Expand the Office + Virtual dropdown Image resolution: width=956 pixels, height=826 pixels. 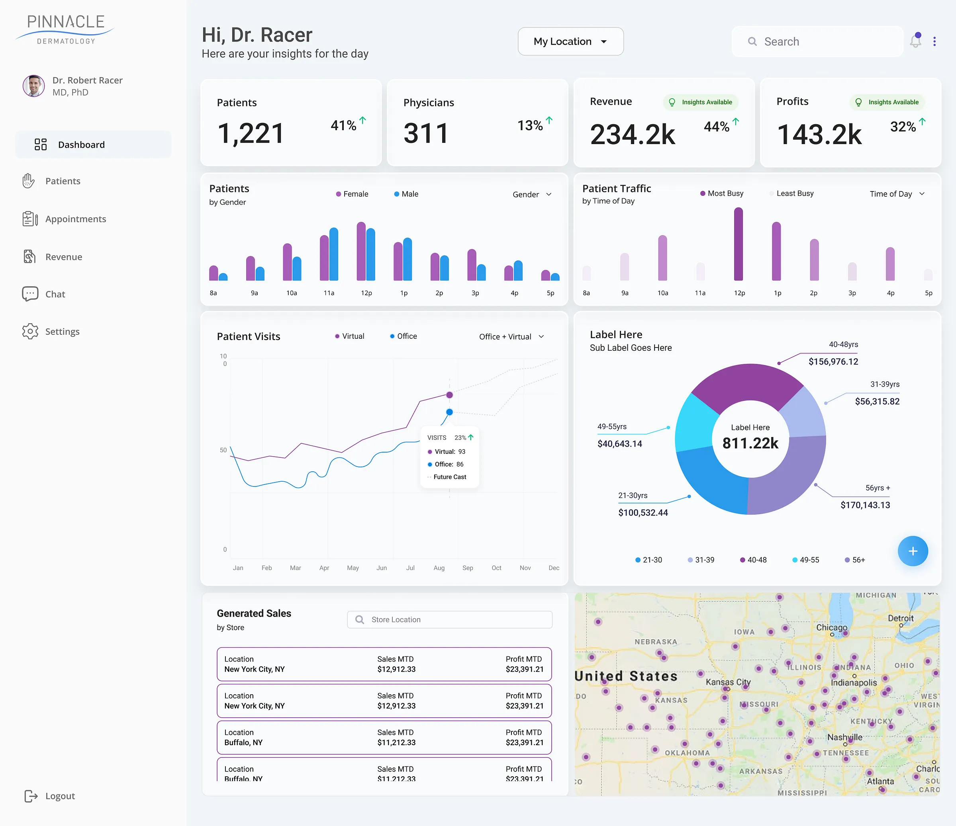(511, 337)
